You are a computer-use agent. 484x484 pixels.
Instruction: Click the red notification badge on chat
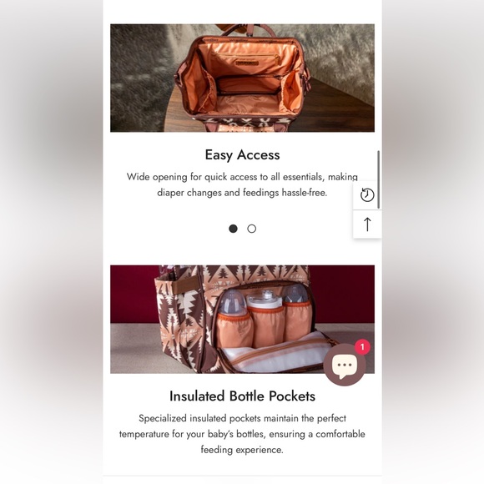point(362,347)
